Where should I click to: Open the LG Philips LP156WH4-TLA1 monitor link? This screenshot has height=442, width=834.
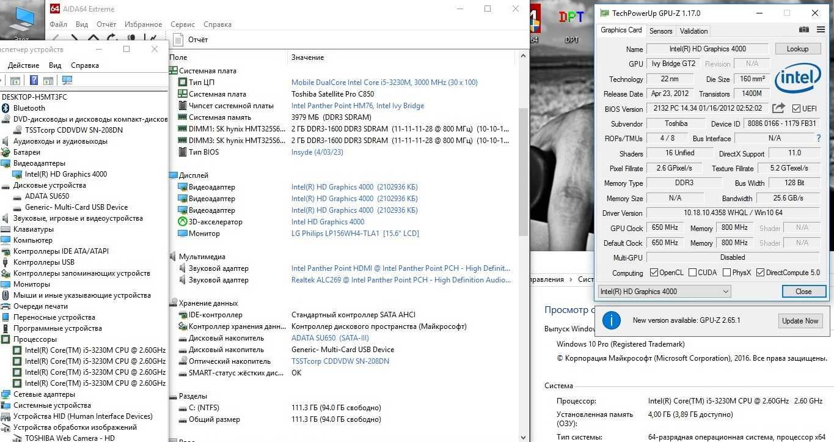point(355,234)
